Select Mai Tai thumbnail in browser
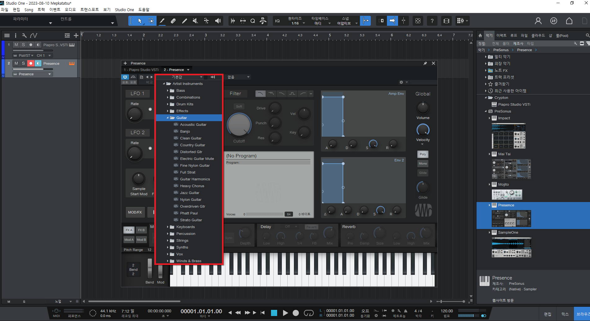Image resolution: width=590 pixels, height=321 pixels. coord(511,169)
